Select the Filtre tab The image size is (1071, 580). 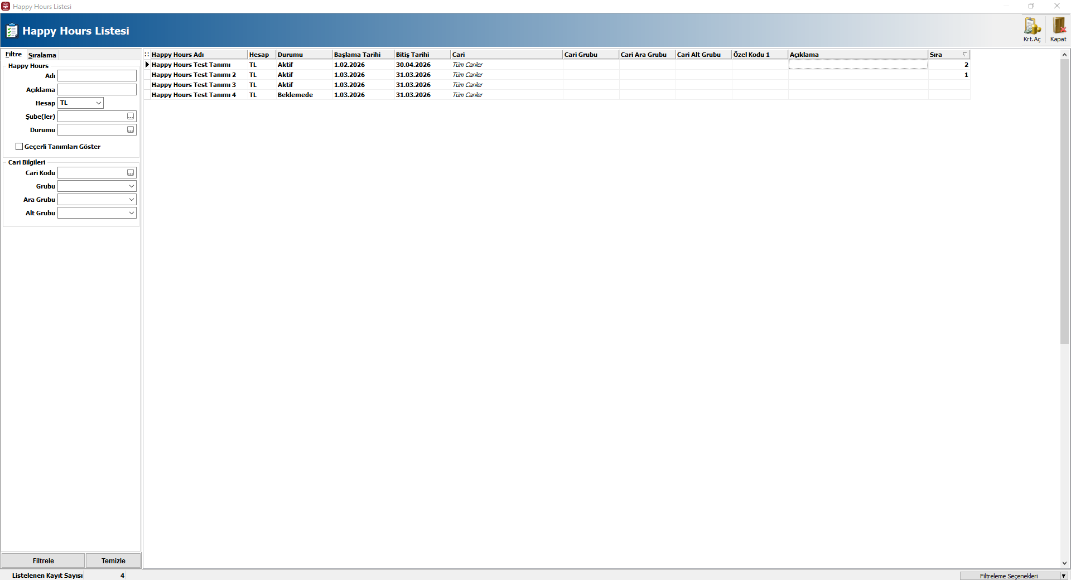point(13,55)
